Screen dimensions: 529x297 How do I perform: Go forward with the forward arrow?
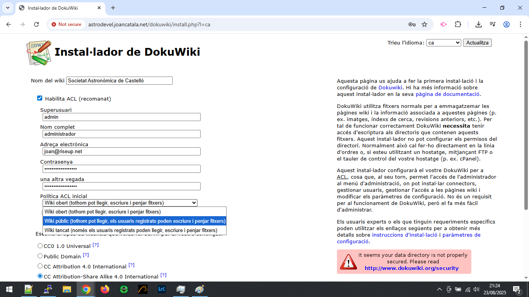[x=22, y=24]
